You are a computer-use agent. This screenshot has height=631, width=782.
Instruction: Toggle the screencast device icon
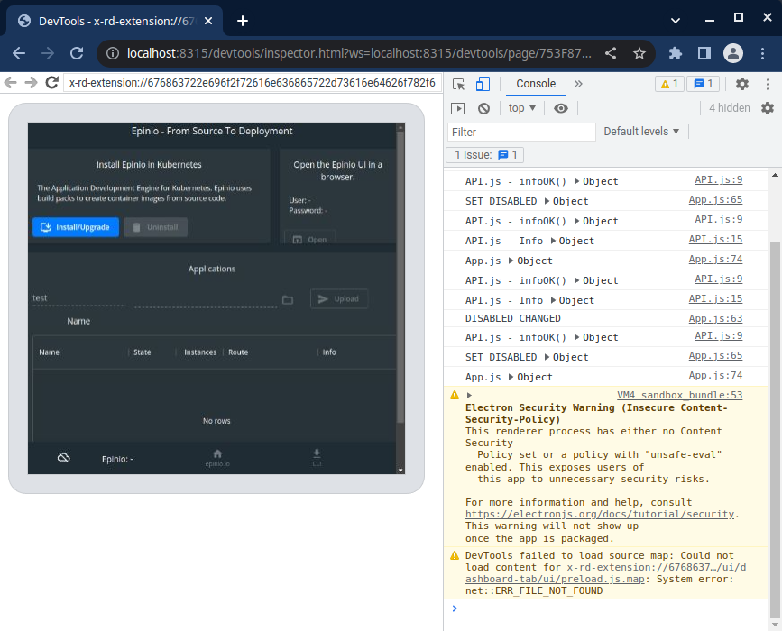coord(483,84)
